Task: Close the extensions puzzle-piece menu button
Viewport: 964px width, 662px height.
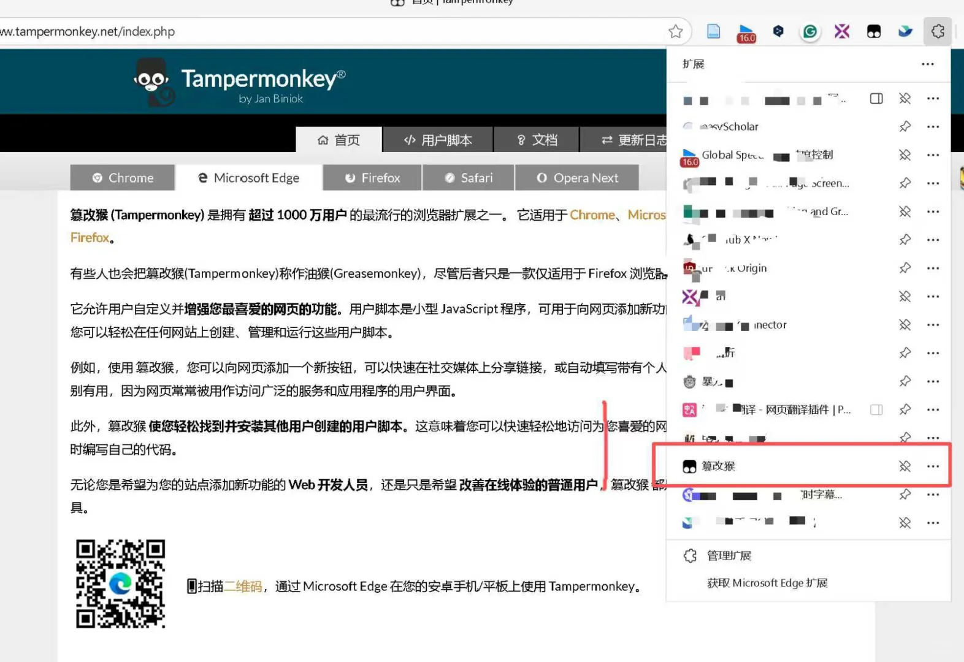Action: tap(938, 31)
